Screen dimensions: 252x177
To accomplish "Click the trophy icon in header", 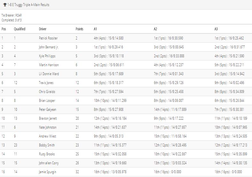I will [x=5, y=5].
